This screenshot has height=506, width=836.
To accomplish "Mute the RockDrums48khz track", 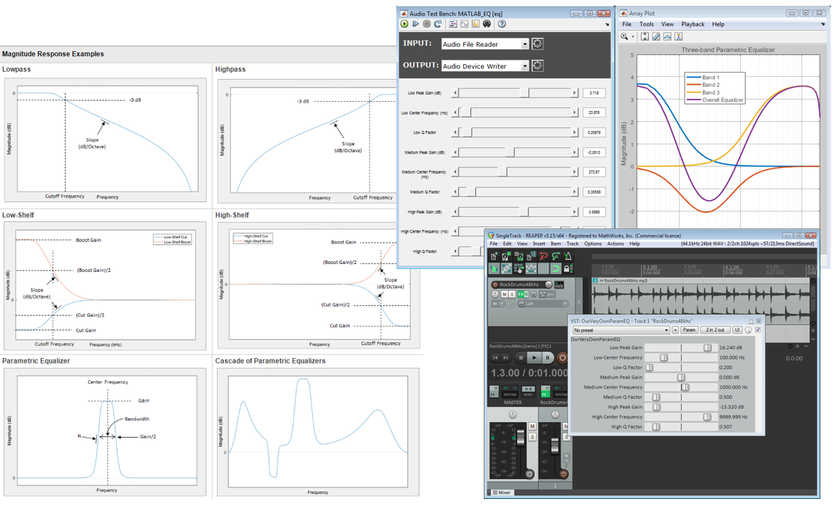I will (504, 294).
